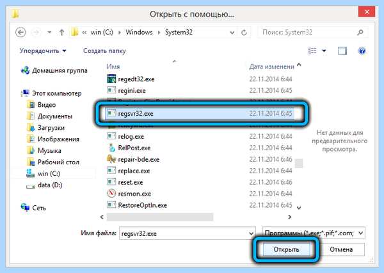384x273 pixels.
Task: Click the data (D:) drive icon
Action: [31, 186]
